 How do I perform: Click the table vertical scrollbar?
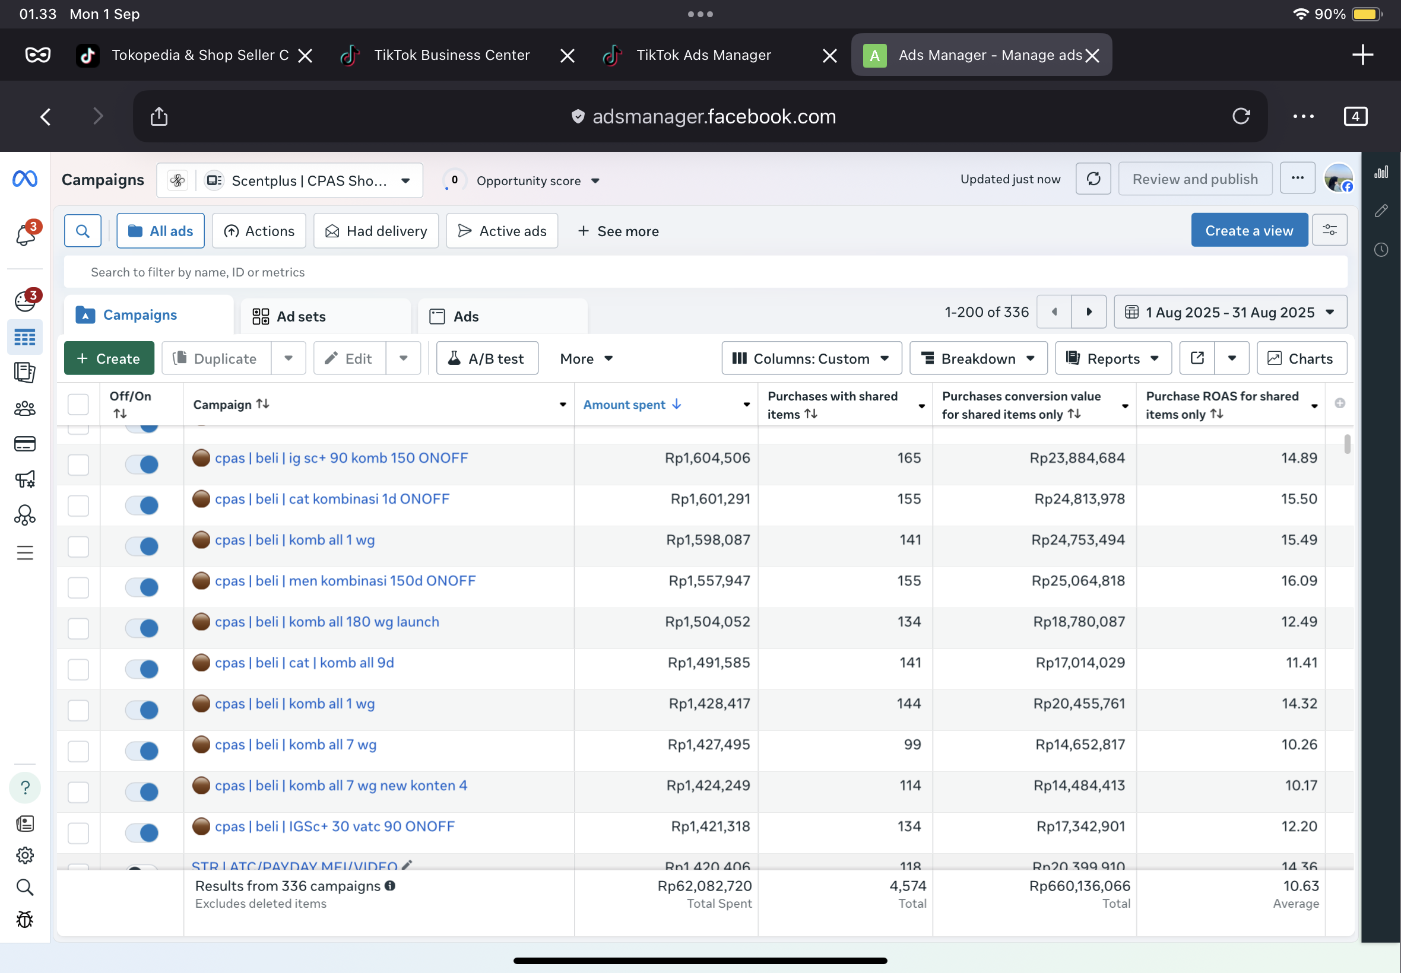(1347, 444)
